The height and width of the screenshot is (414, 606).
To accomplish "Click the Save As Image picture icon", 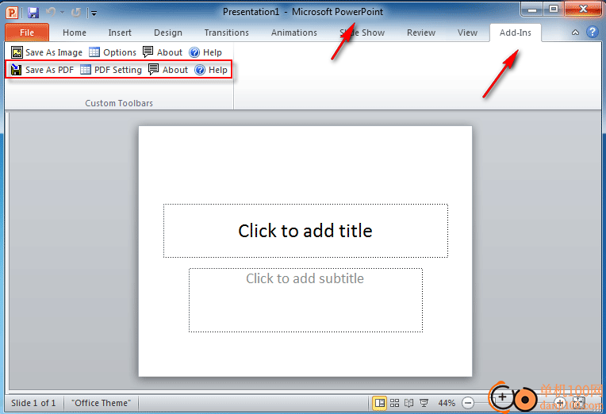I will coord(17,52).
